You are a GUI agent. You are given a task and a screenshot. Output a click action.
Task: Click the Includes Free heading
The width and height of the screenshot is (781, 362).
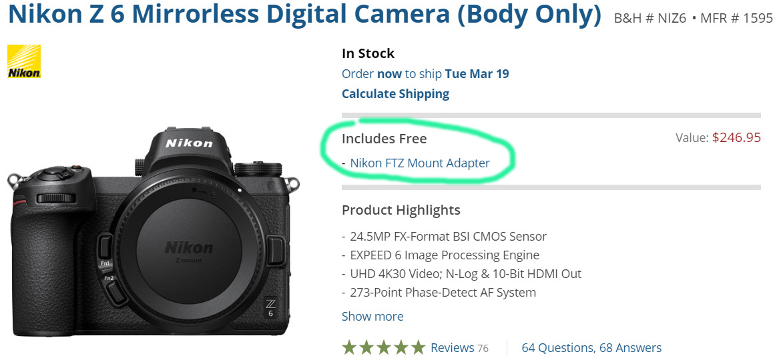384,139
